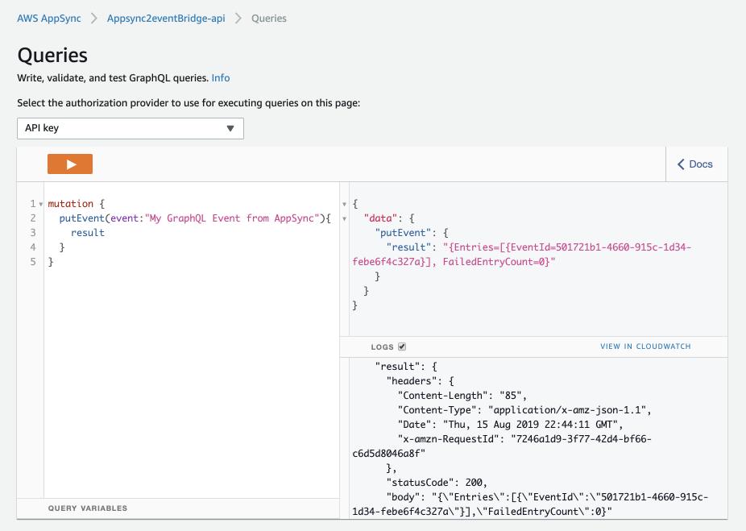Open the API key authorization dropdown
The image size is (746, 531).
[131, 128]
